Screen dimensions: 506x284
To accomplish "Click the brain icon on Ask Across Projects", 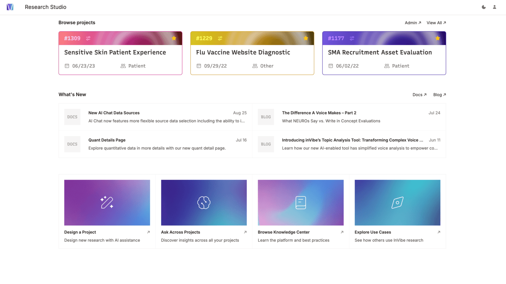I will tap(203, 202).
